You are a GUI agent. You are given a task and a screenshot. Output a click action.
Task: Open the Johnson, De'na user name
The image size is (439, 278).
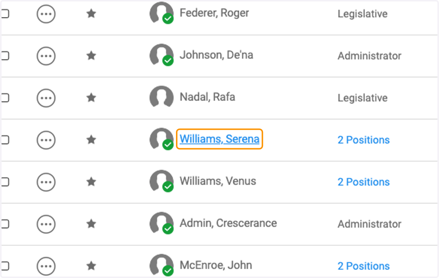[x=216, y=55]
